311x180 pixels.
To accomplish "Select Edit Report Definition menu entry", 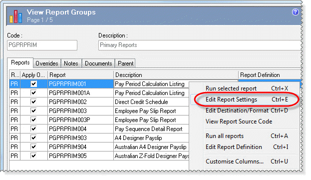I will pos(245,147).
